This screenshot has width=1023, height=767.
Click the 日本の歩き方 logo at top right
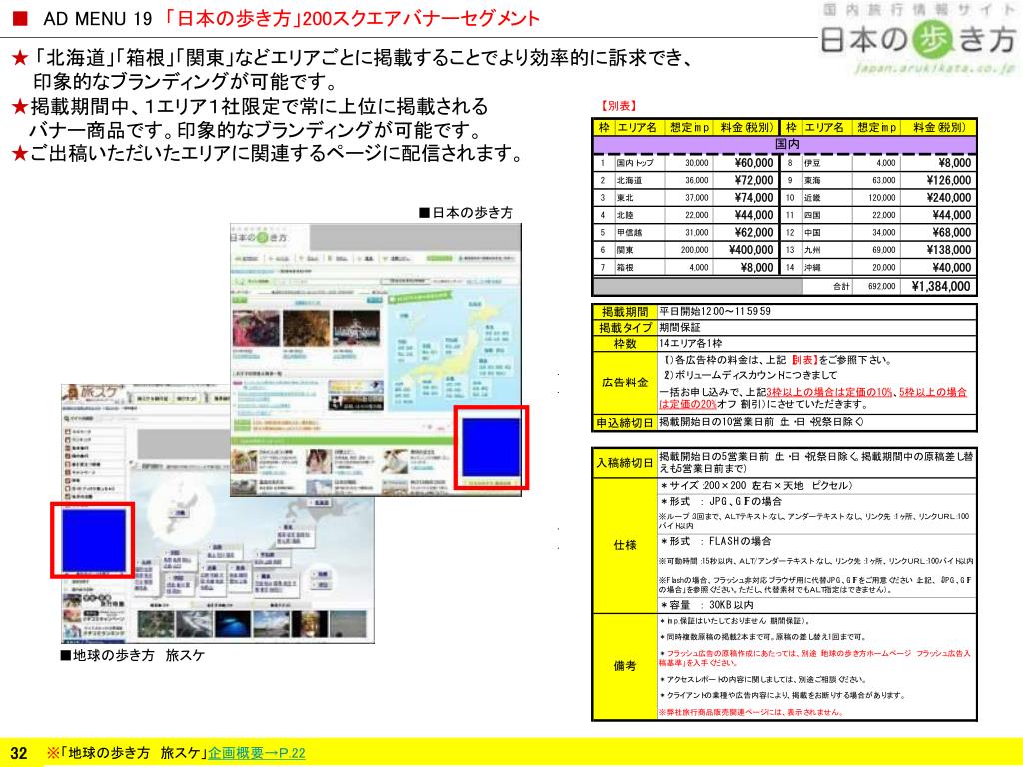point(918,39)
